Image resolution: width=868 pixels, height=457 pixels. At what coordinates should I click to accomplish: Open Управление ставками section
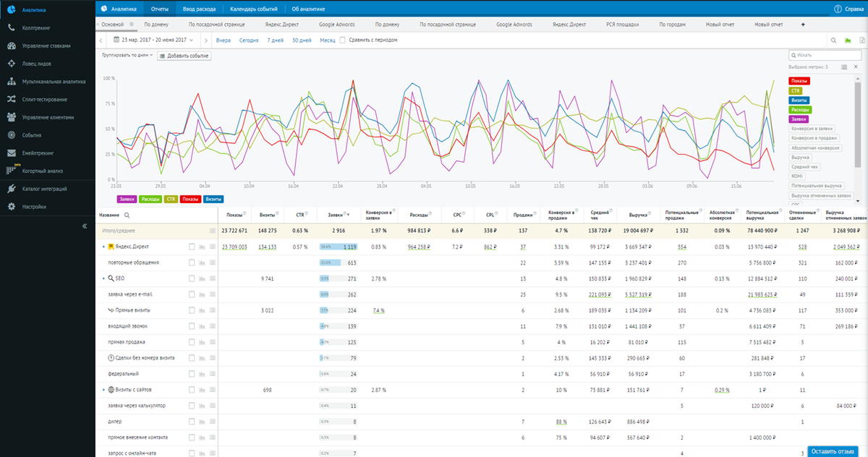point(48,46)
